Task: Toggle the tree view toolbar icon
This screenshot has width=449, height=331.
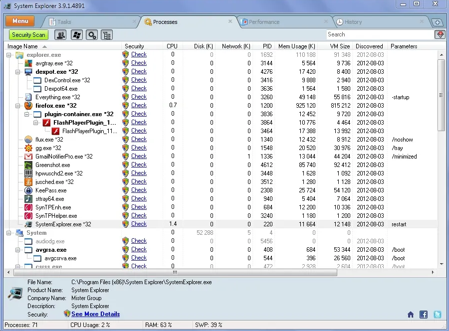Action: pos(107,35)
